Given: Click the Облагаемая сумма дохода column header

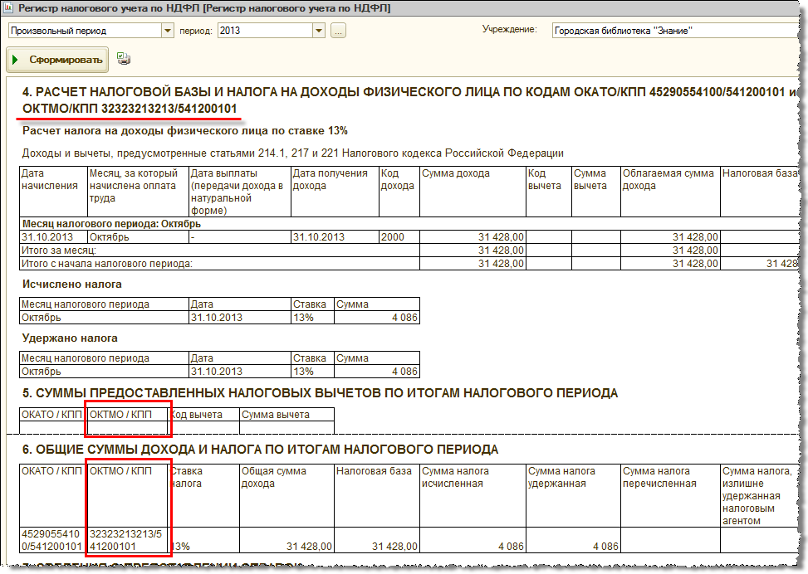Looking at the screenshot, I should coord(670,191).
